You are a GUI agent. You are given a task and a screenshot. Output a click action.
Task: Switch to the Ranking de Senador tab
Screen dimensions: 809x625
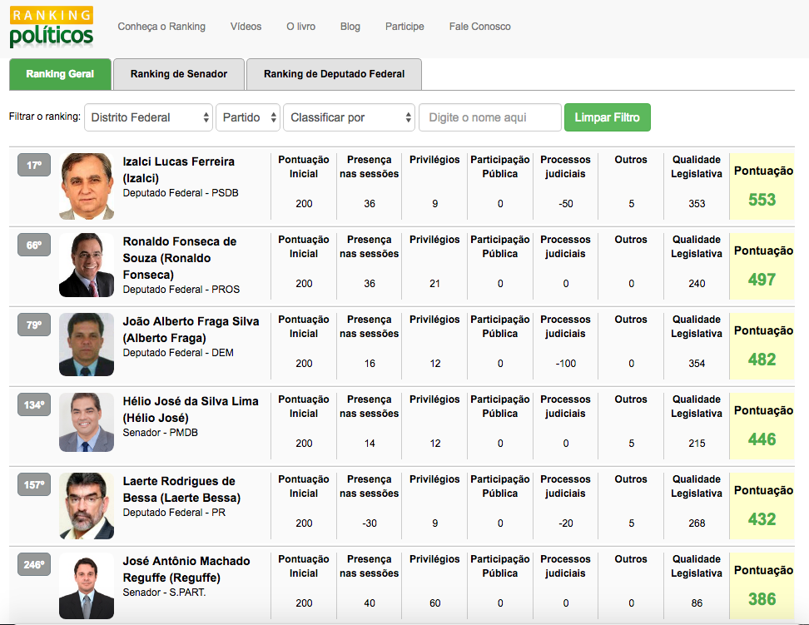pos(179,74)
